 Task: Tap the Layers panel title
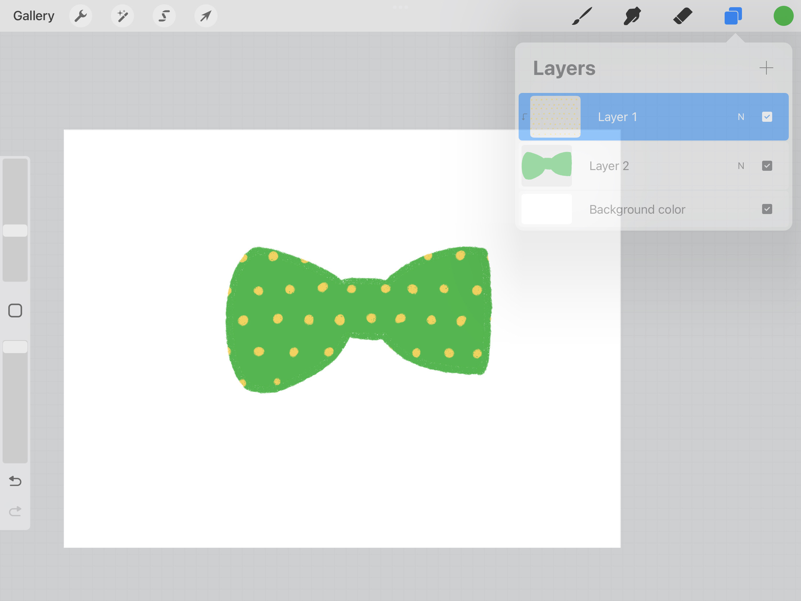pyautogui.click(x=564, y=68)
